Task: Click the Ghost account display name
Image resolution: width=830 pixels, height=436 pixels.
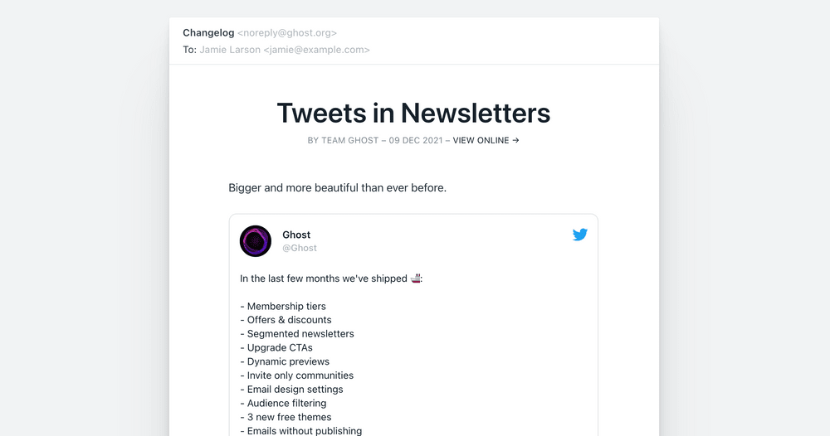Action: point(296,235)
